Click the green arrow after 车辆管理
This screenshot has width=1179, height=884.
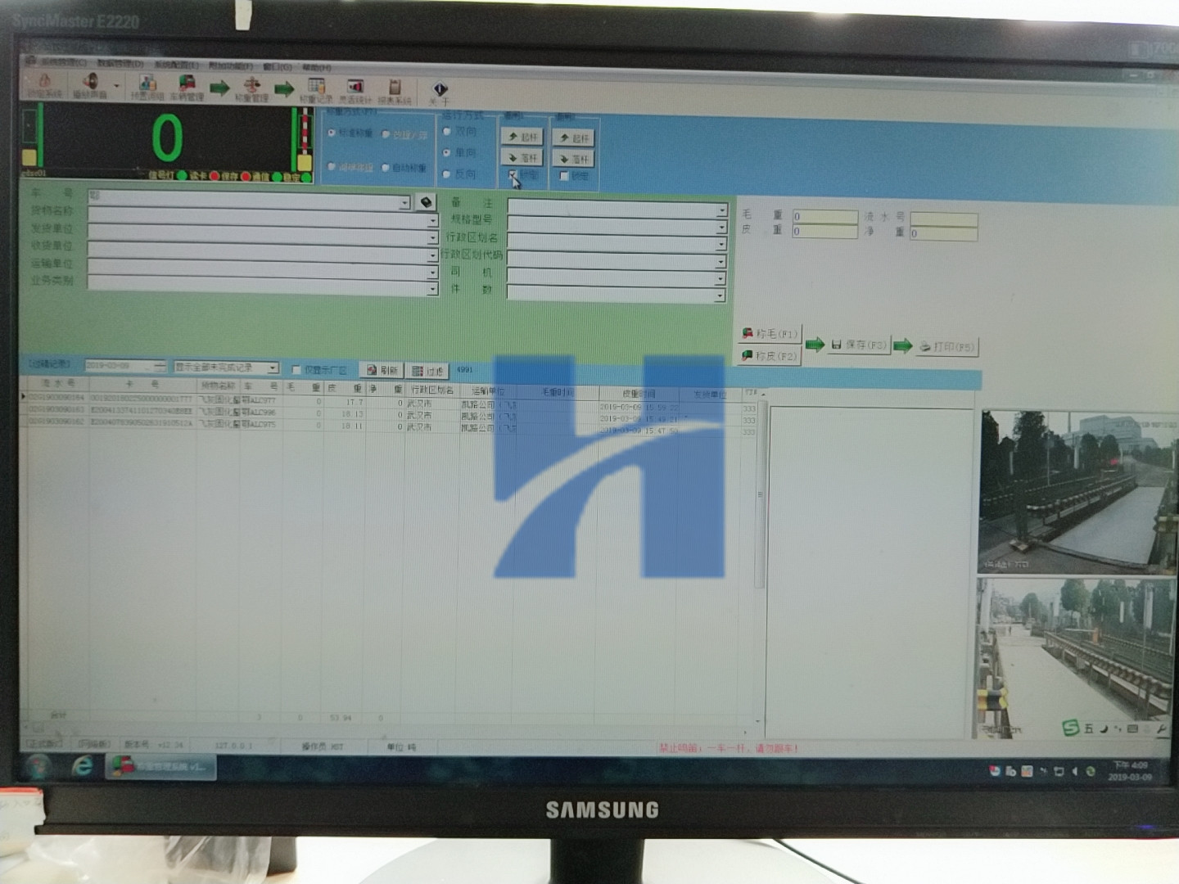[219, 88]
